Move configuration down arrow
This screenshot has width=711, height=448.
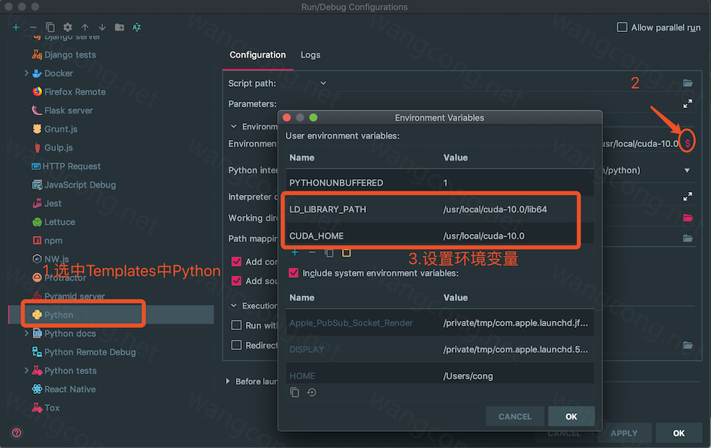point(102,27)
